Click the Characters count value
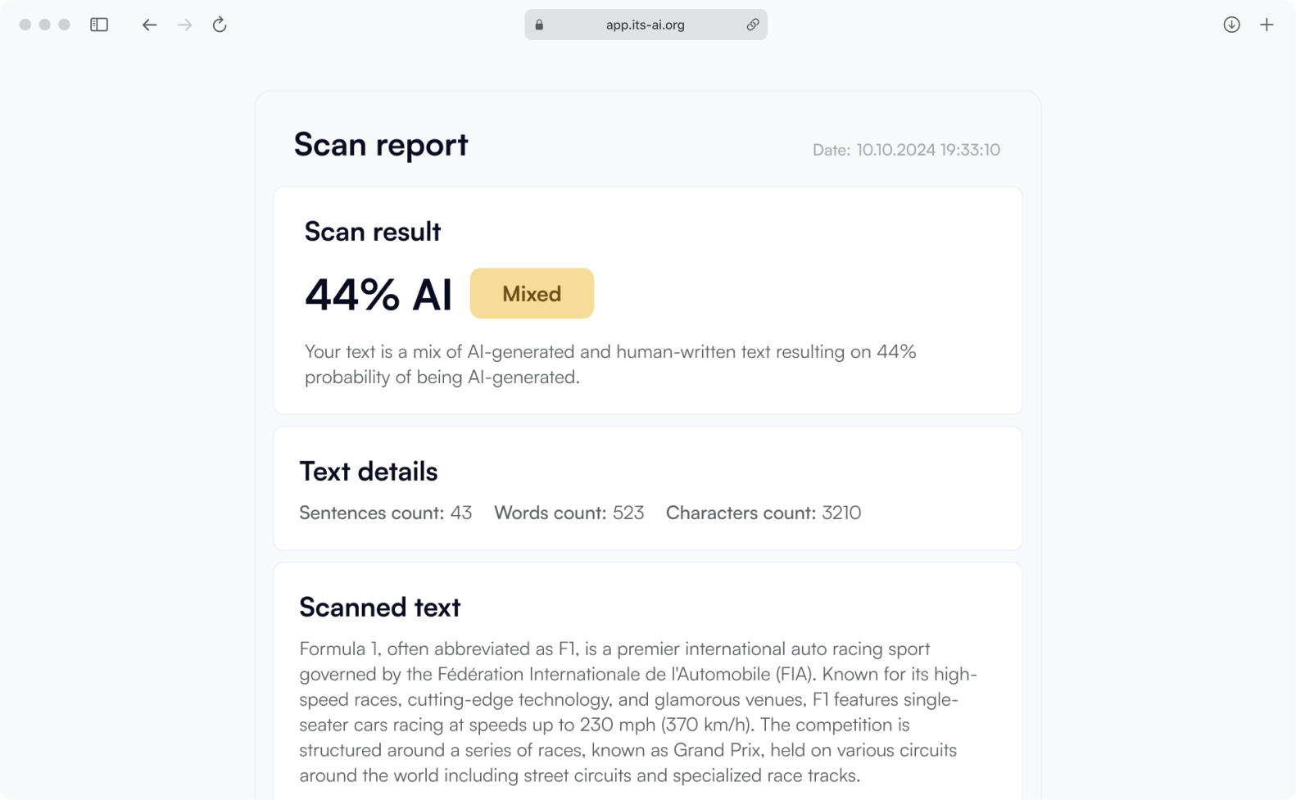Viewport: 1296px width, 800px height. pyautogui.click(x=841, y=513)
